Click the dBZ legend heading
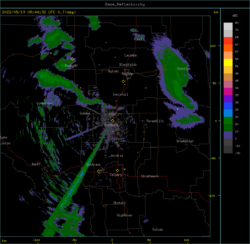Screen dimensions: 250x244 tap(235, 16)
